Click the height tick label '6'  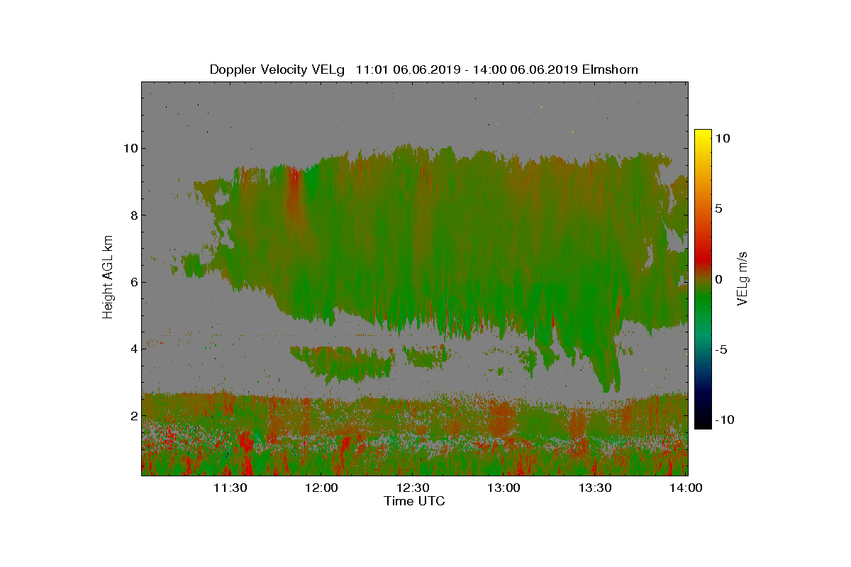[133, 282]
